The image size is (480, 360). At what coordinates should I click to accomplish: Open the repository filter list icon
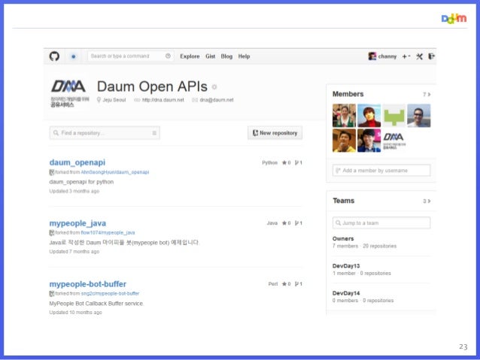point(154,133)
